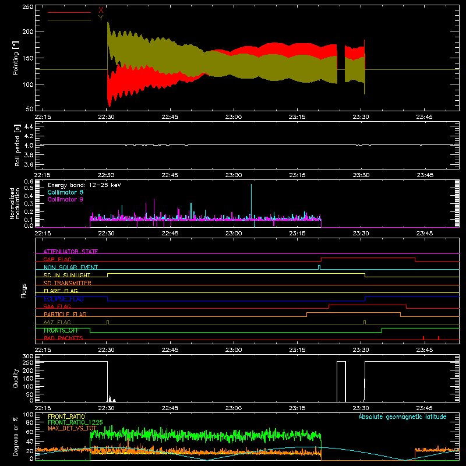Click the 23:15 time label under modulation plot
Viewport: 466px width, 466px height.
point(297,234)
